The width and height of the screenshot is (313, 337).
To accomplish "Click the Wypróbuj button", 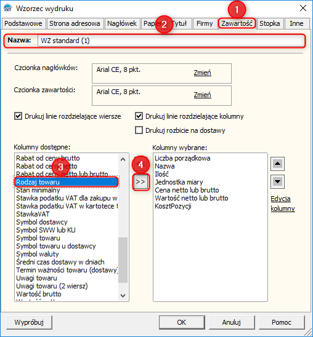I will click(30, 322).
